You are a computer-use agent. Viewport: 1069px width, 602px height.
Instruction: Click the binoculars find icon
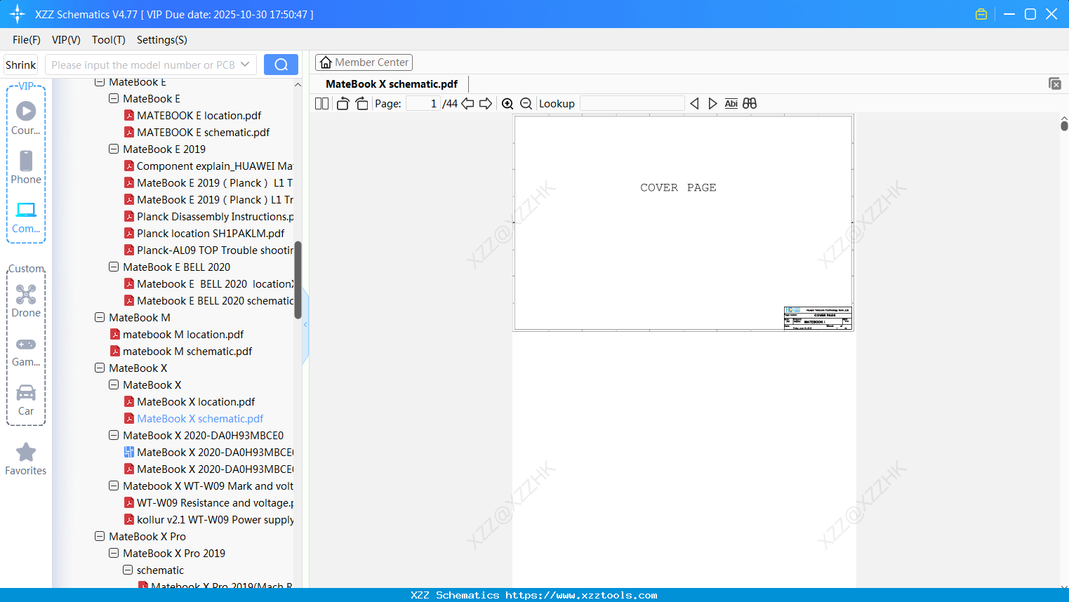(x=750, y=104)
